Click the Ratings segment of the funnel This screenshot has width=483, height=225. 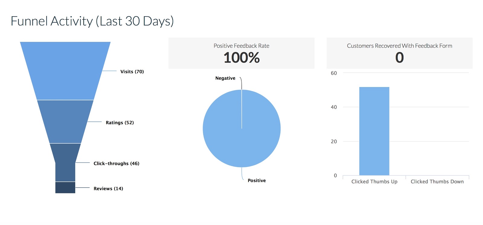[65, 121]
